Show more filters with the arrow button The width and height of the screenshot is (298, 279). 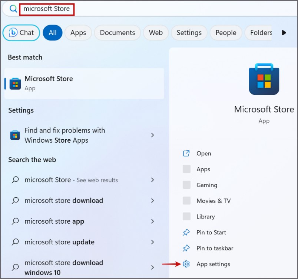coord(284,33)
